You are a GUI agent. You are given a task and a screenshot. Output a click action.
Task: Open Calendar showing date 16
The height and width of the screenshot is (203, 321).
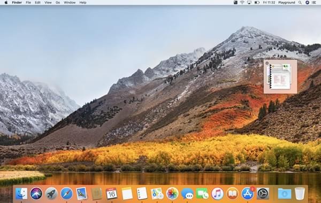click(x=112, y=193)
